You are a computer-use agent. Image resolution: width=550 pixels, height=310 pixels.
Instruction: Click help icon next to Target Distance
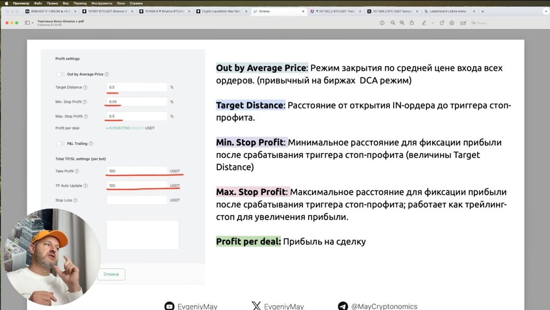click(x=85, y=87)
